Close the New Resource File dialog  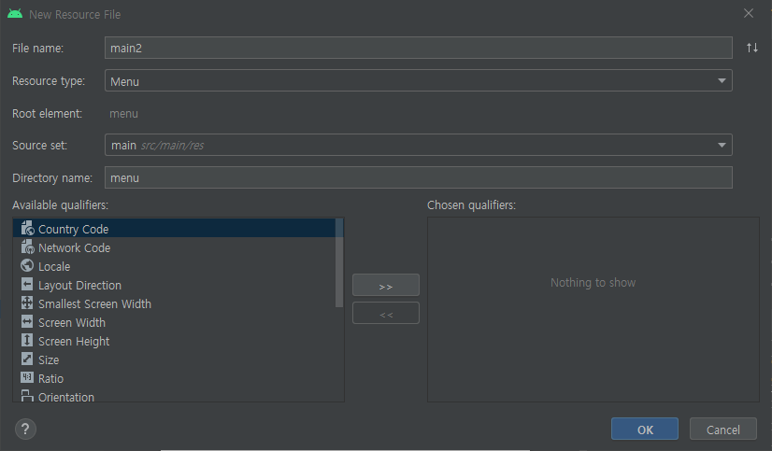click(749, 14)
